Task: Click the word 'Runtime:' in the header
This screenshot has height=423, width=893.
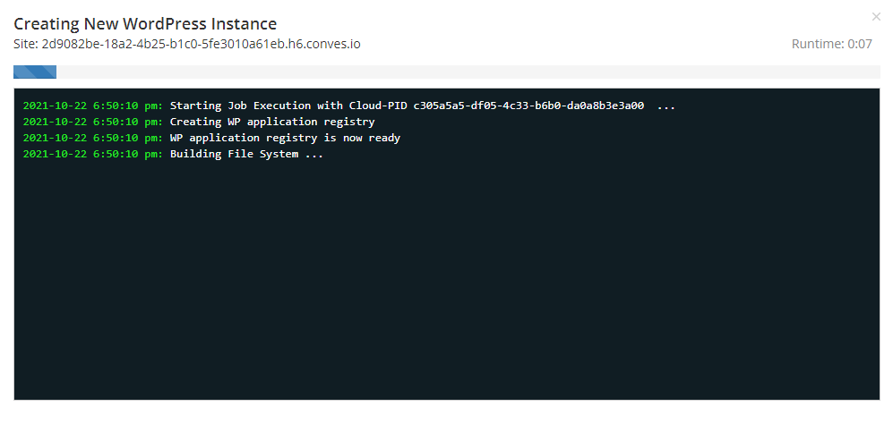Action: point(817,44)
